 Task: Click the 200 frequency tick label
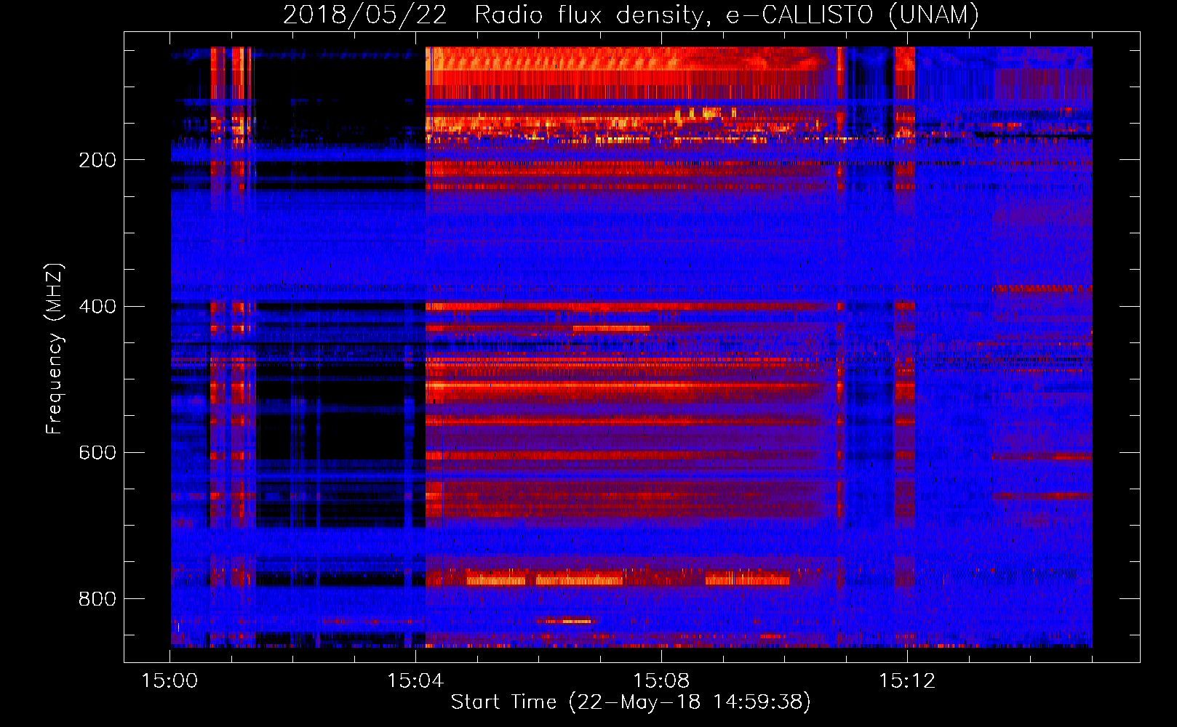97,160
